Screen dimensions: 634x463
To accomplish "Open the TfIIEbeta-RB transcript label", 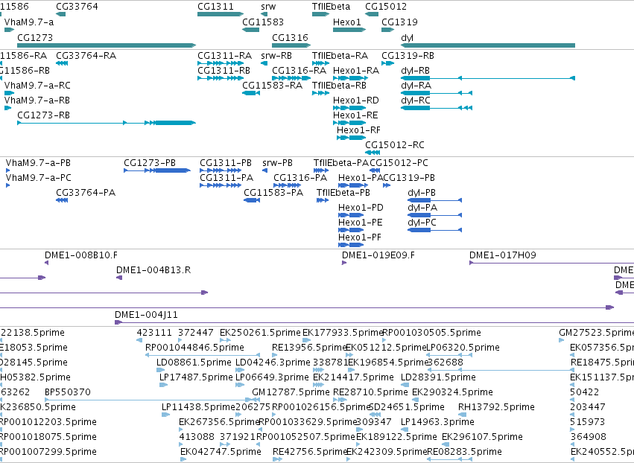I will point(339,86).
